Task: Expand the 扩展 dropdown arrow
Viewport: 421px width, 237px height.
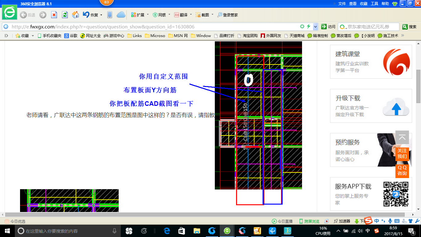Action: (148, 15)
